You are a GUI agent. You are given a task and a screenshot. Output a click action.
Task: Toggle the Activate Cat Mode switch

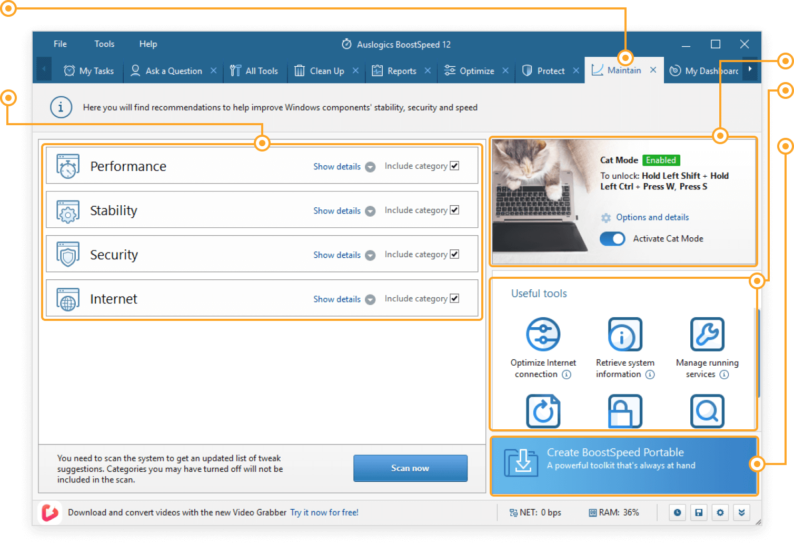[x=612, y=239]
